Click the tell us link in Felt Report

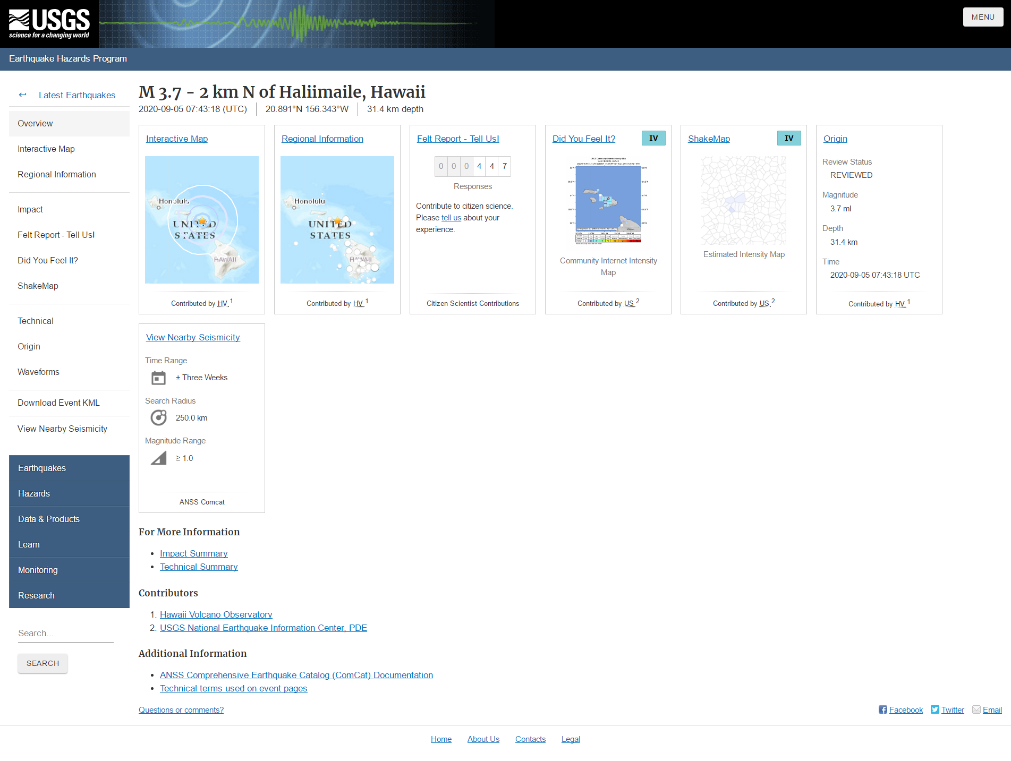click(x=451, y=218)
